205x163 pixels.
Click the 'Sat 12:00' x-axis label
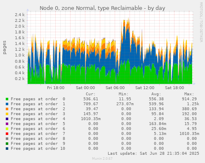[x=145, y=88]
